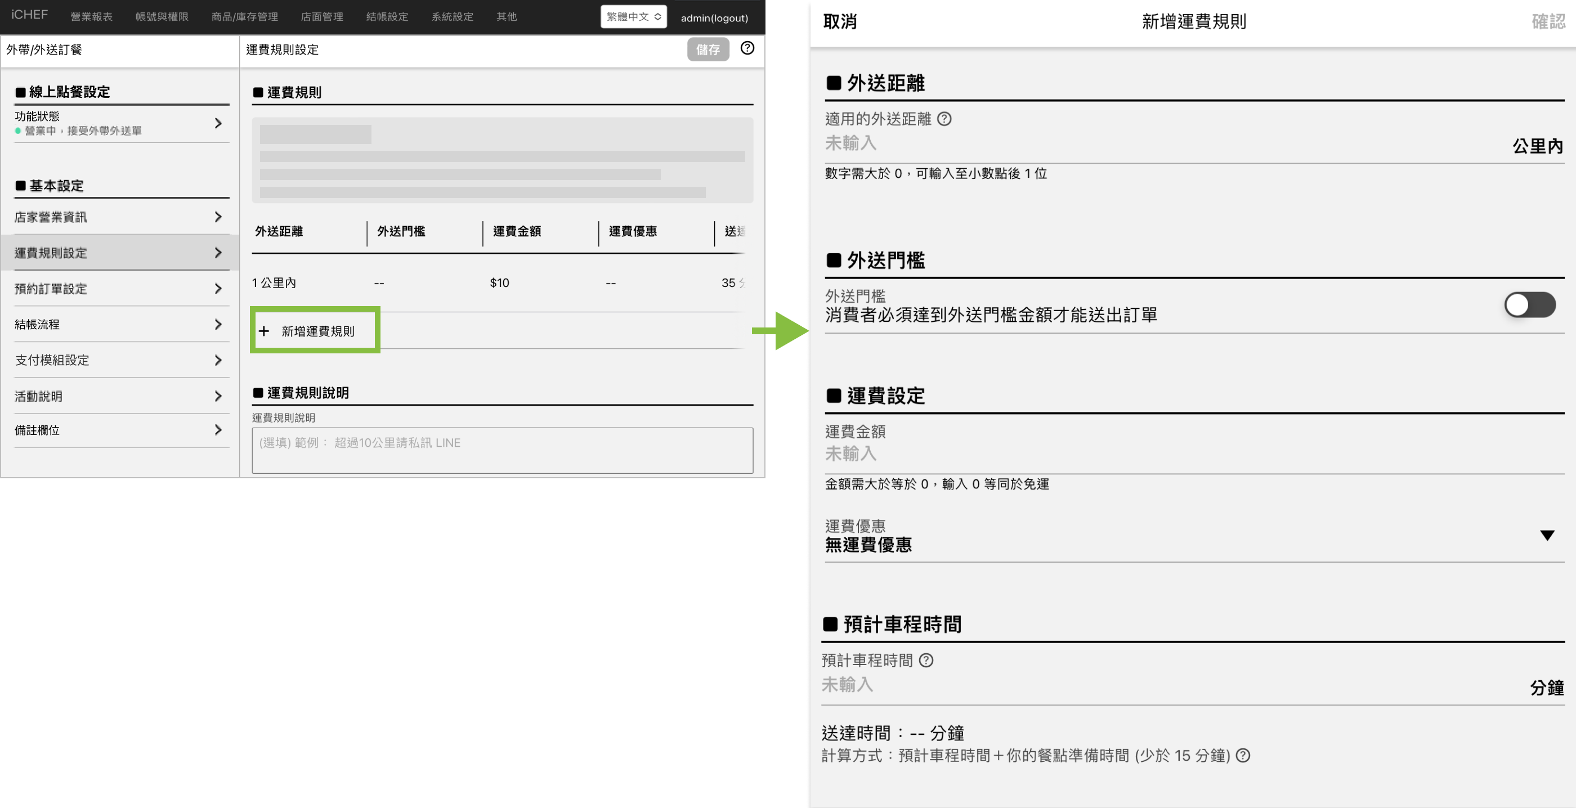This screenshot has height=808, width=1576.
Task: Click plus icon for 新增運費規則
Action: 263,331
